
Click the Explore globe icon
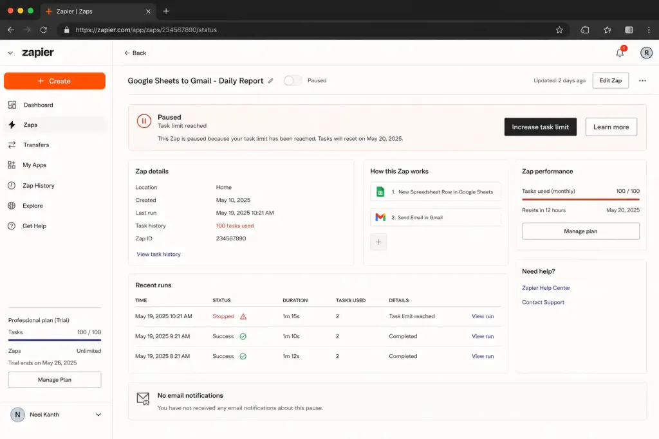(x=12, y=206)
